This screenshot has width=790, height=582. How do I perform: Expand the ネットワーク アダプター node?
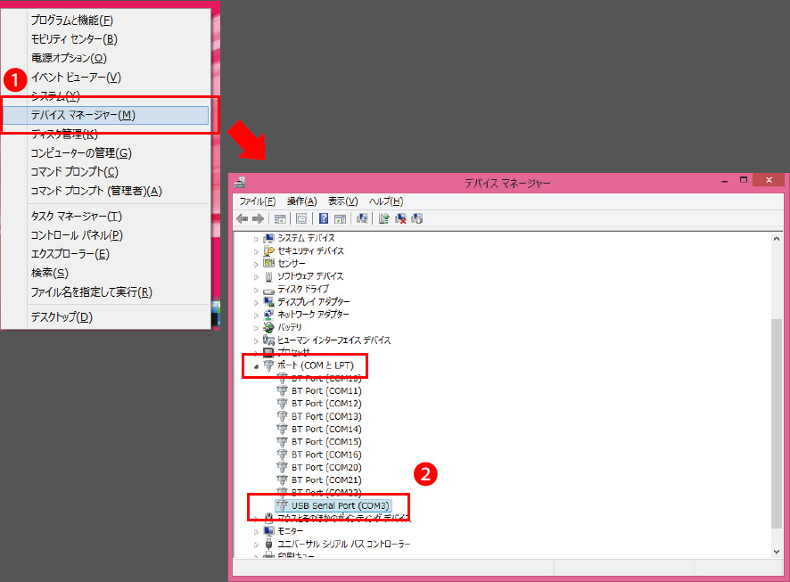tap(256, 316)
